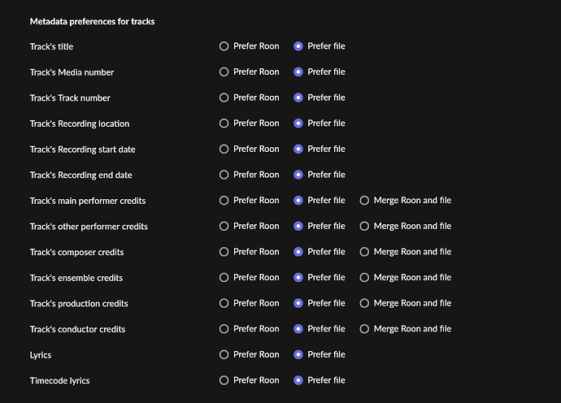The width and height of the screenshot is (561, 403).
Task: Select Merge Roon and file for production credits
Action: 365,303
